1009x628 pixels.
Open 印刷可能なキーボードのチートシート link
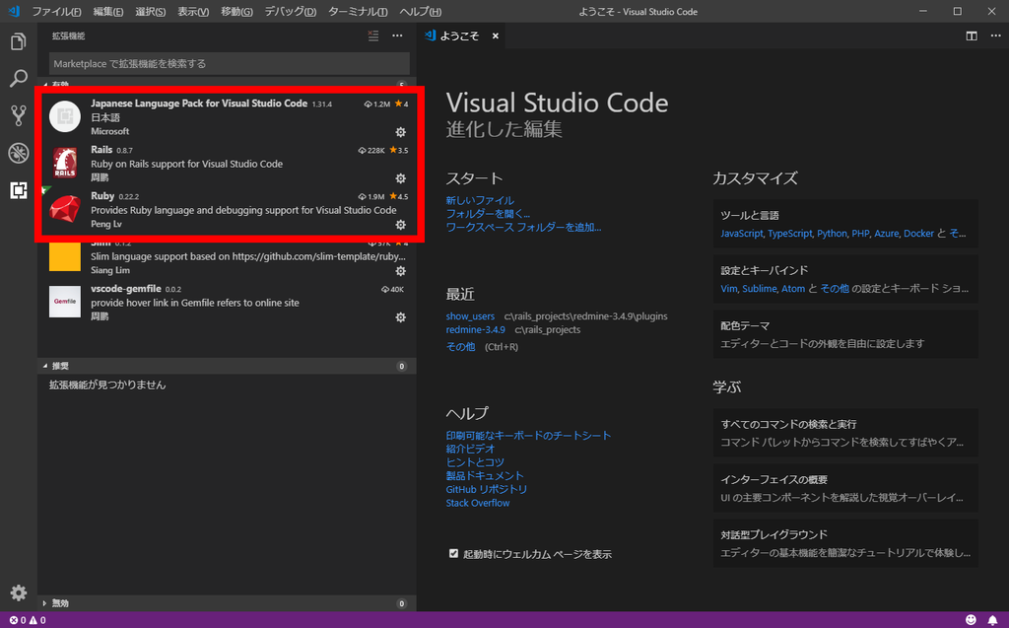point(528,436)
